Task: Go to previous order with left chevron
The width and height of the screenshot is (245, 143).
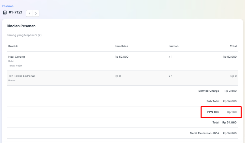Action: pyautogui.click(x=29, y=13)
